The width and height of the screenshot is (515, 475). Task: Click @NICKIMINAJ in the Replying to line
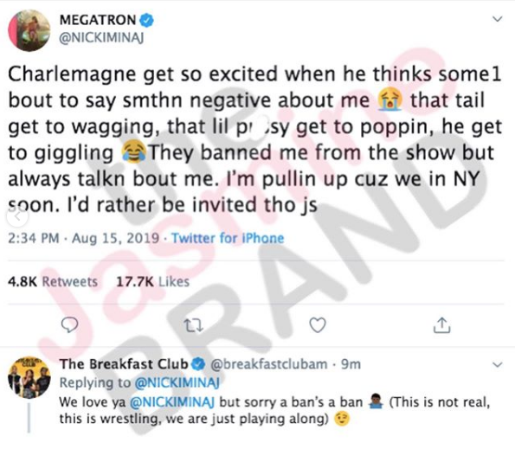177,382
